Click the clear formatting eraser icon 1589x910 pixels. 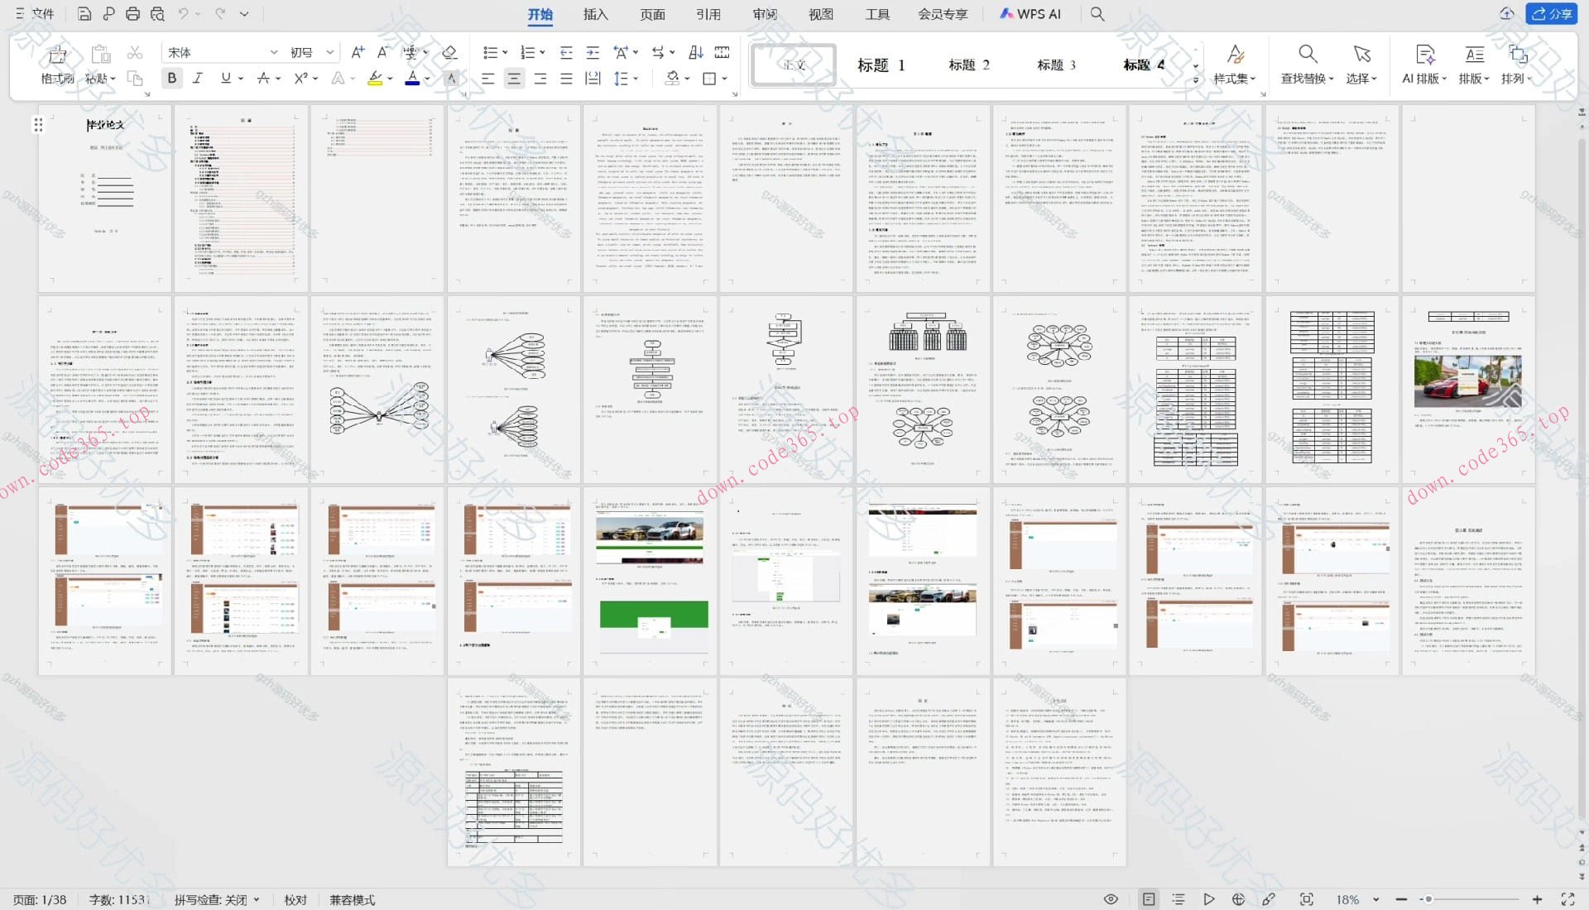click(449, 52)
